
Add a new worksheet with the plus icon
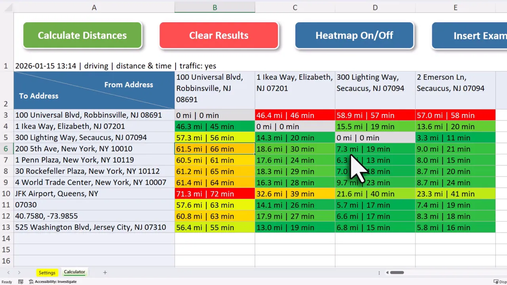pos(105,272)
